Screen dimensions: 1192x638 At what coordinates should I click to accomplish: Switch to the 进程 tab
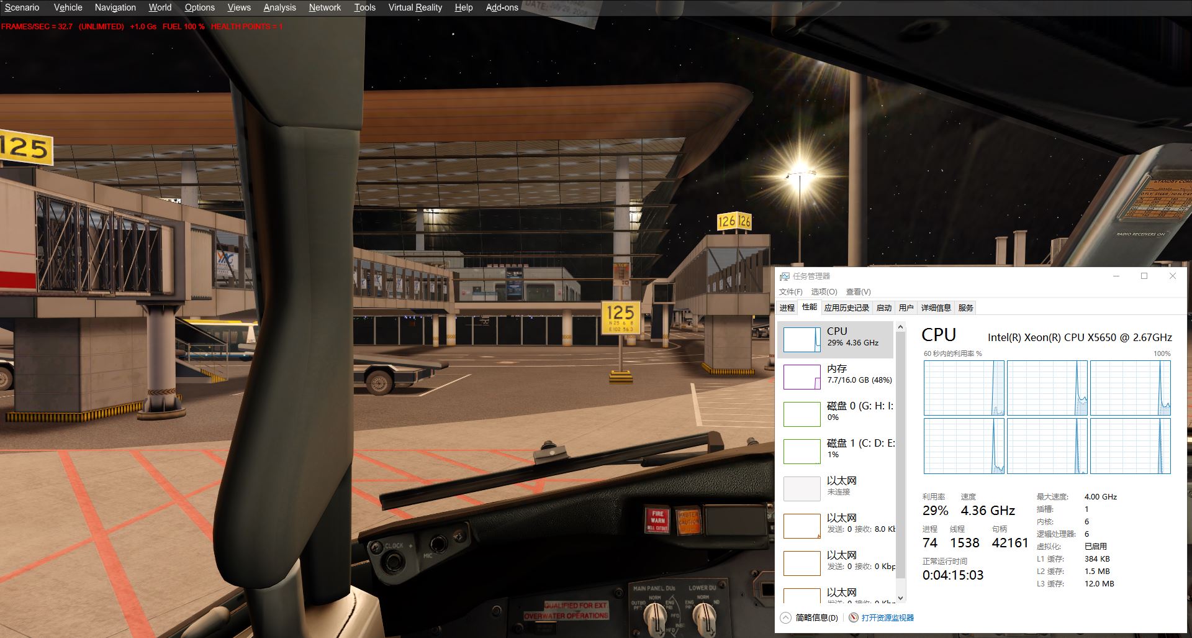tap(787, 308)
